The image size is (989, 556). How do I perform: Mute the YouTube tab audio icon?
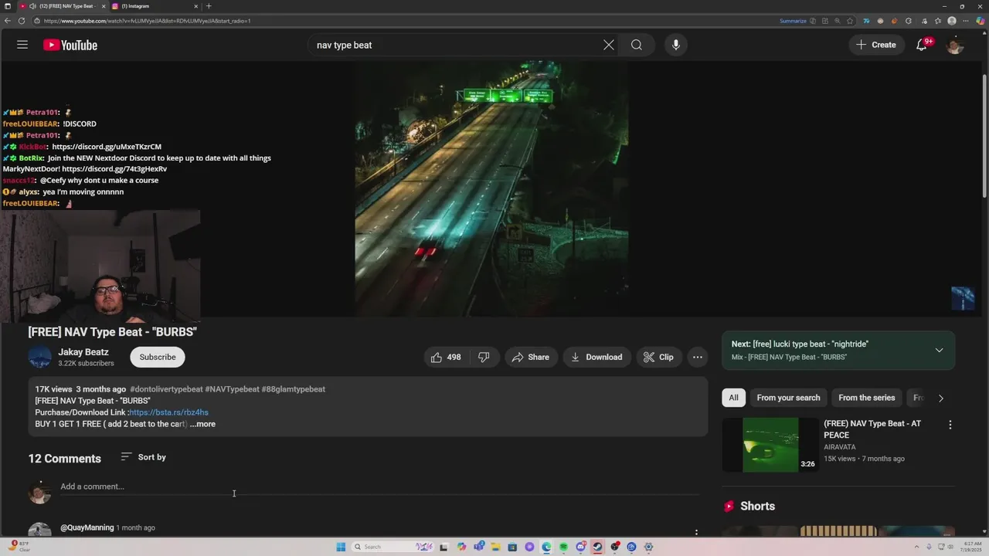click(32, 6)
